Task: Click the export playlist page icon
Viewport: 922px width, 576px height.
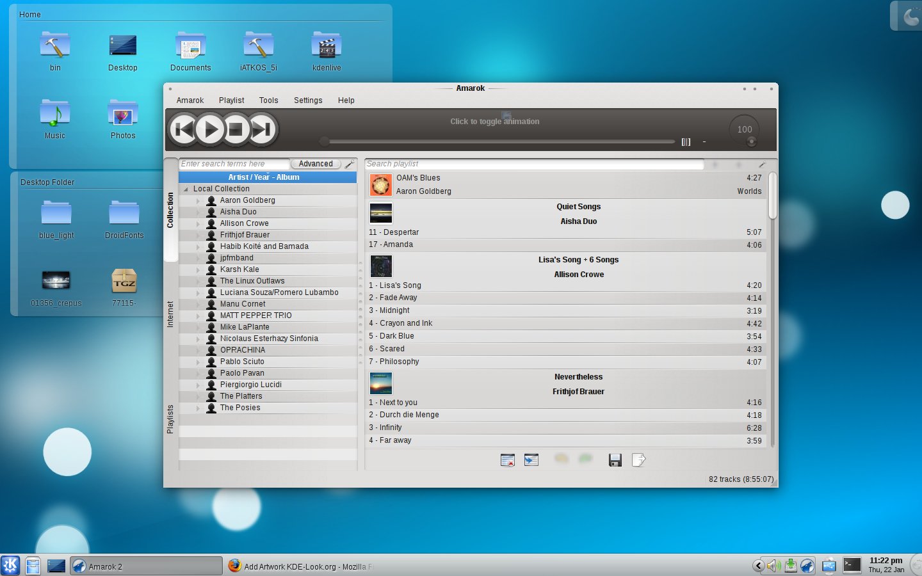Action: pos(638,460)
